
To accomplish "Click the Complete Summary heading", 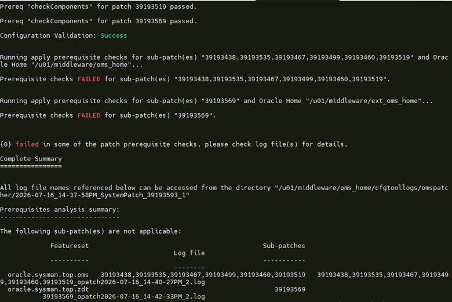I will 31,159.
